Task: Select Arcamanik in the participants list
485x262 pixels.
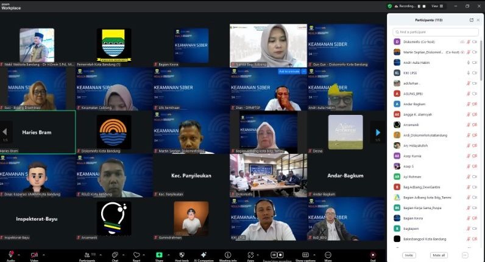Action: [x=436, y=125]
